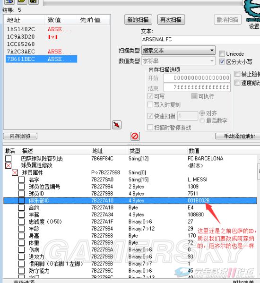Toggle the 球员位置编号 entry checkbox
This screenshot has width=260, height=283.
point(21,187)
